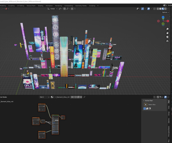The image size is (172, 143).
Task: Open the pivot point dropdown
Action: click(x=60, y=9)
